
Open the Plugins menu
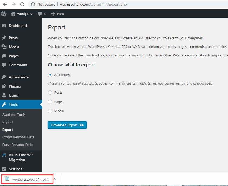(15, 86)
